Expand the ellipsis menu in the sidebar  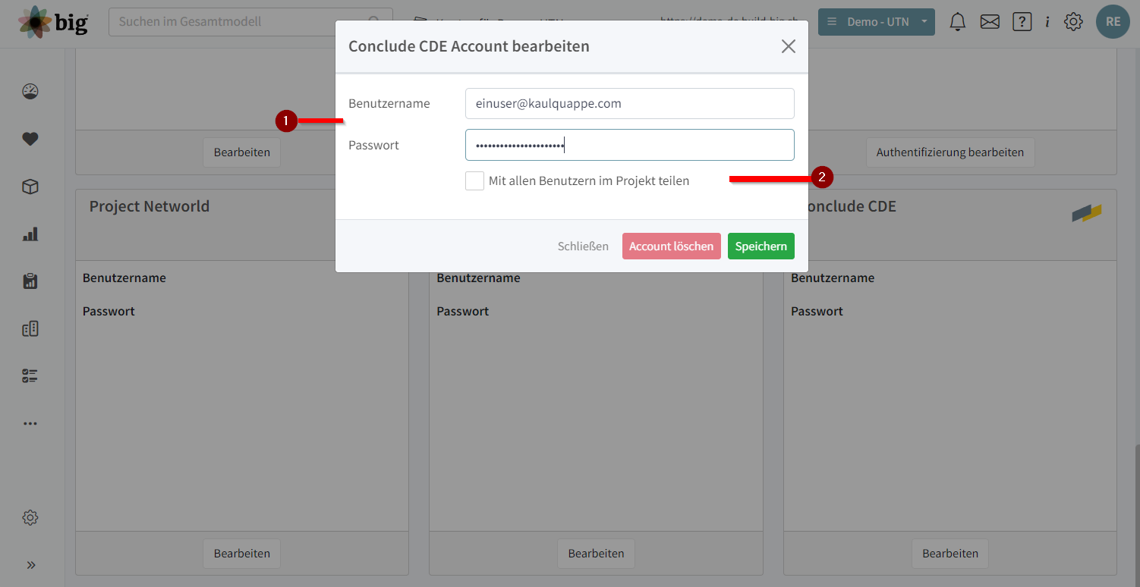tap(30, 423)
